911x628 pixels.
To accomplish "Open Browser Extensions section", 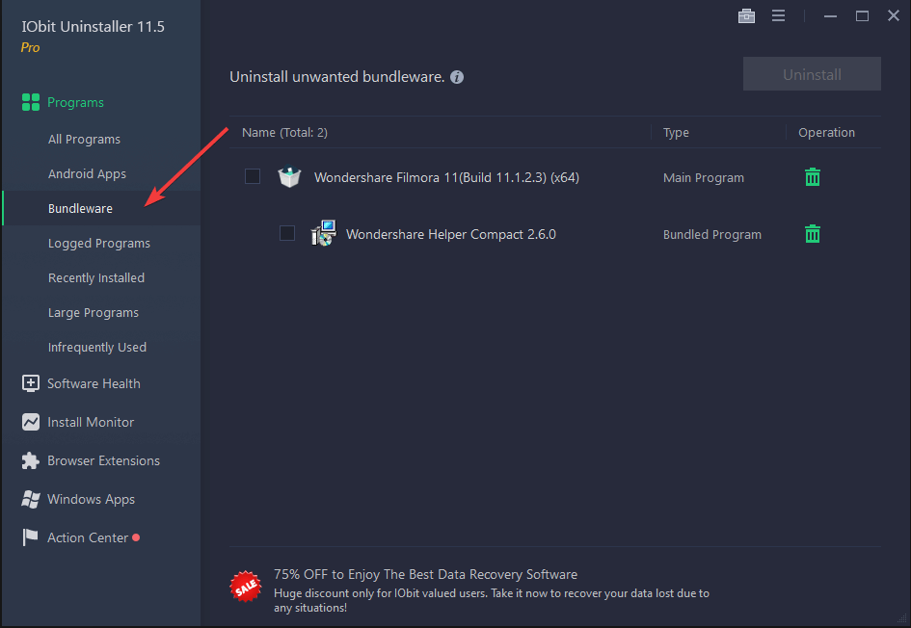I will (x=103, y=460).
